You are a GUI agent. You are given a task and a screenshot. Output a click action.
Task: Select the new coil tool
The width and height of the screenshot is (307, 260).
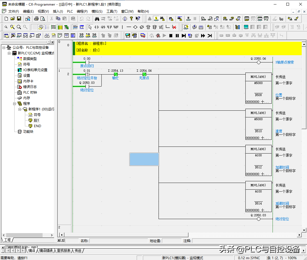(x=135, y=27)
